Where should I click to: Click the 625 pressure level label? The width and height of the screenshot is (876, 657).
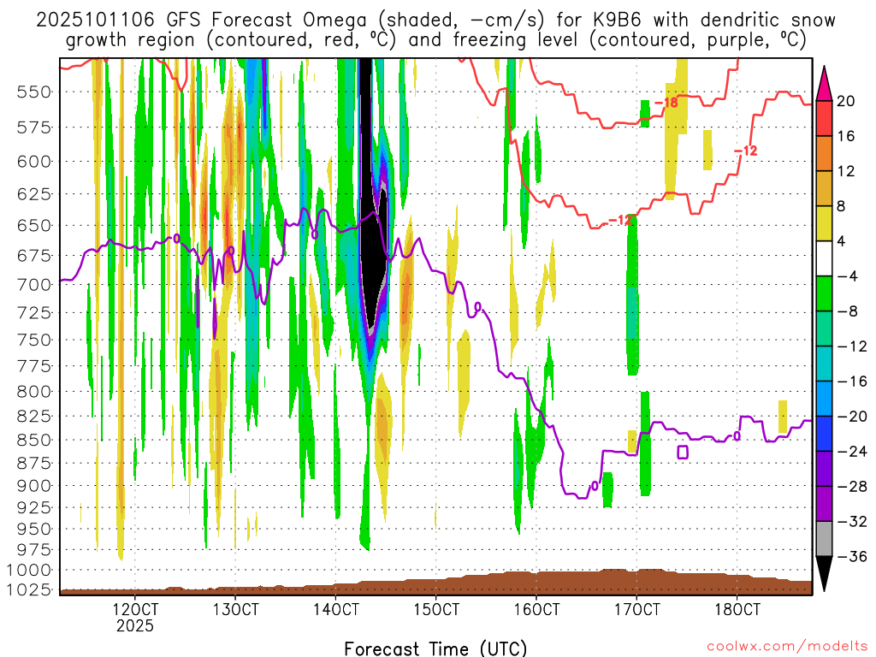point(34,194)
